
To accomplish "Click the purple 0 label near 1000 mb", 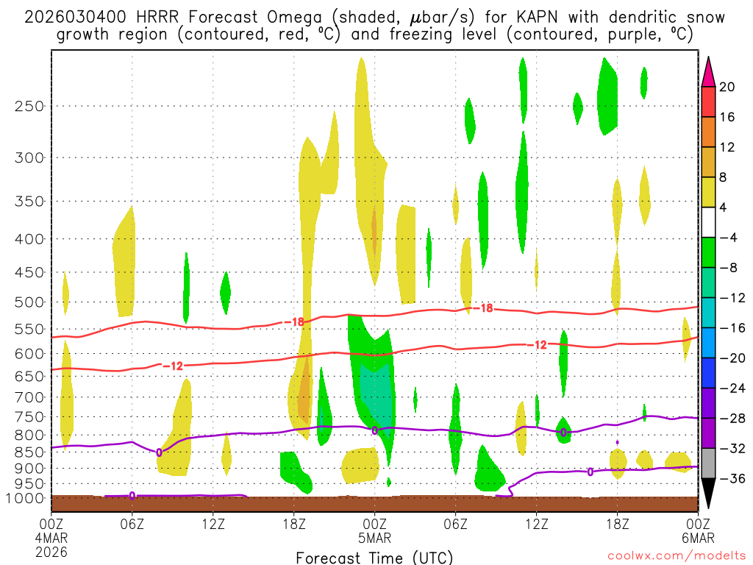I will pos(132,496).
